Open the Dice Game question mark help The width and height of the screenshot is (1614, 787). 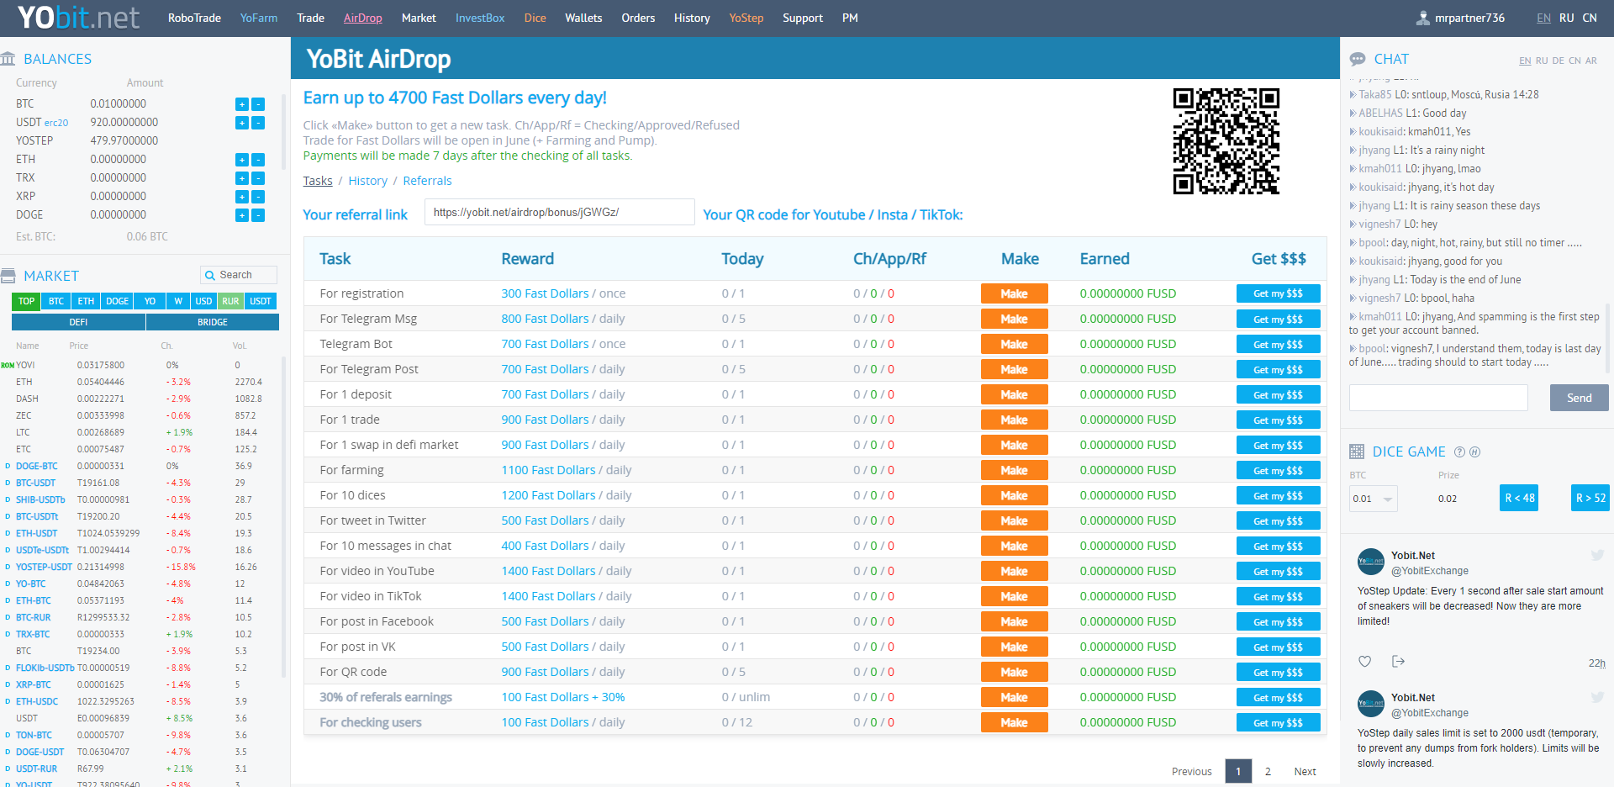coord(1459,452)
